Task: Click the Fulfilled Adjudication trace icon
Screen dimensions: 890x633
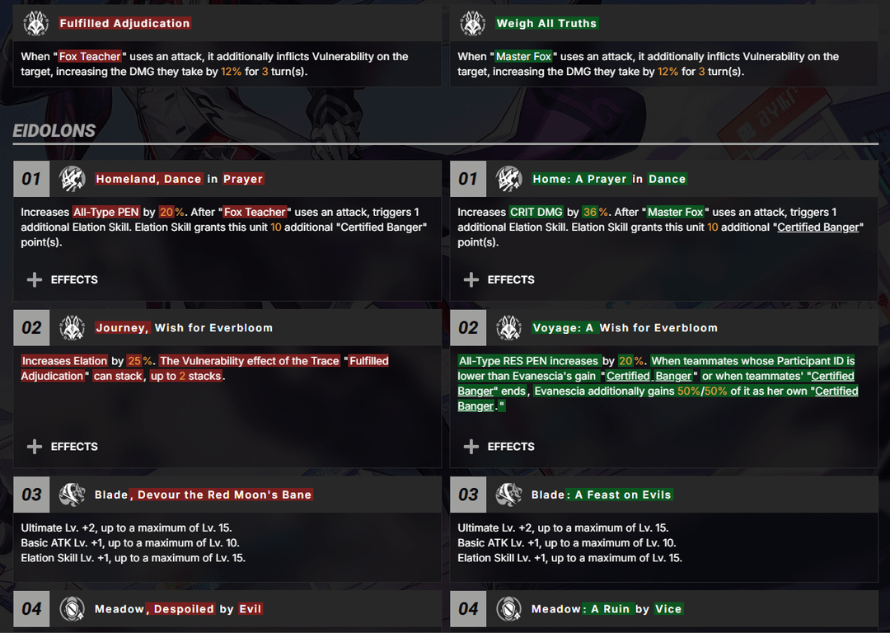Action: 35,23
